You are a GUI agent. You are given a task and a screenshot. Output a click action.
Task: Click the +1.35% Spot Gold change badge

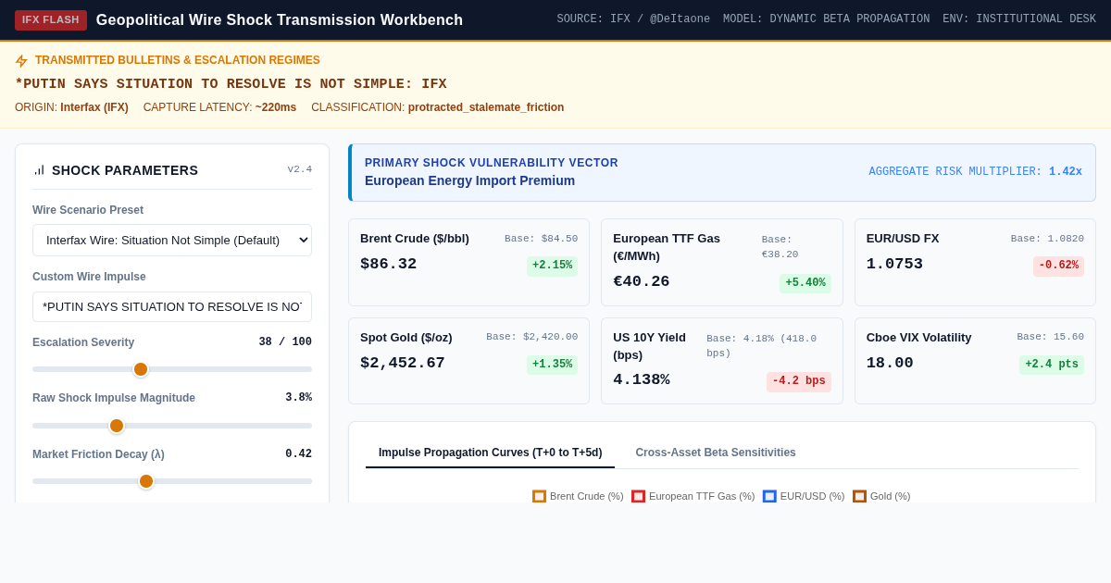(552, 365)
